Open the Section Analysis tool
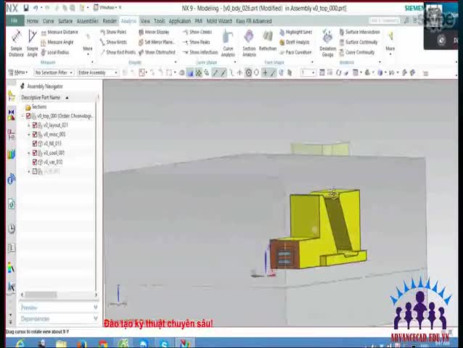This screenshot has width=463, height=348. (249, 43)
